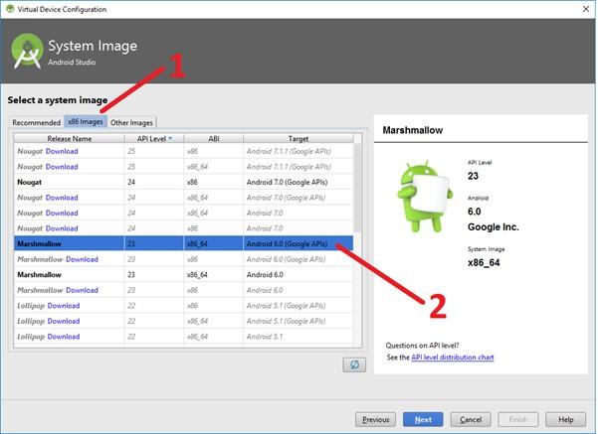Download Nougat Android 7.0 x86 image
Image resolution: width=598 pixels, height=434 pixels.
[62, 228]
